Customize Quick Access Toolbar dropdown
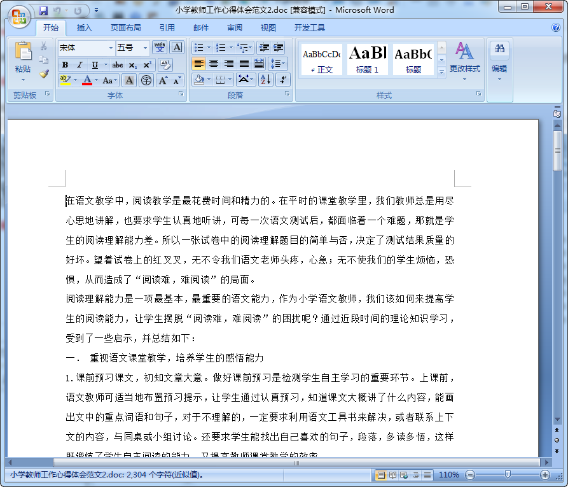The image size is (568, 487). [96, 11]
